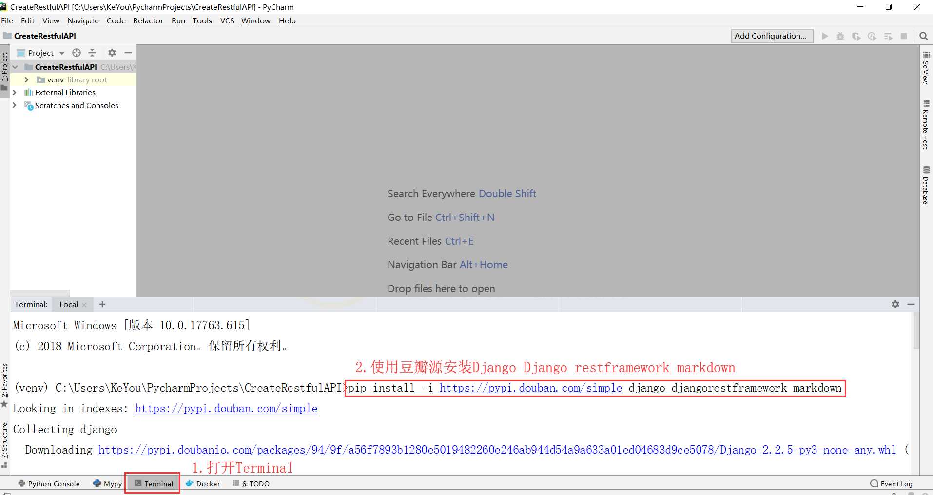Click Collapse All icon in Project panel
Screen dimensions: 933x495
click(92, 53)
